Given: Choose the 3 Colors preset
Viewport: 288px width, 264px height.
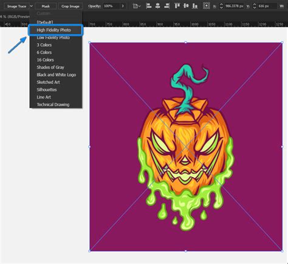Looking at the screenshot, I should click(56, 45).
